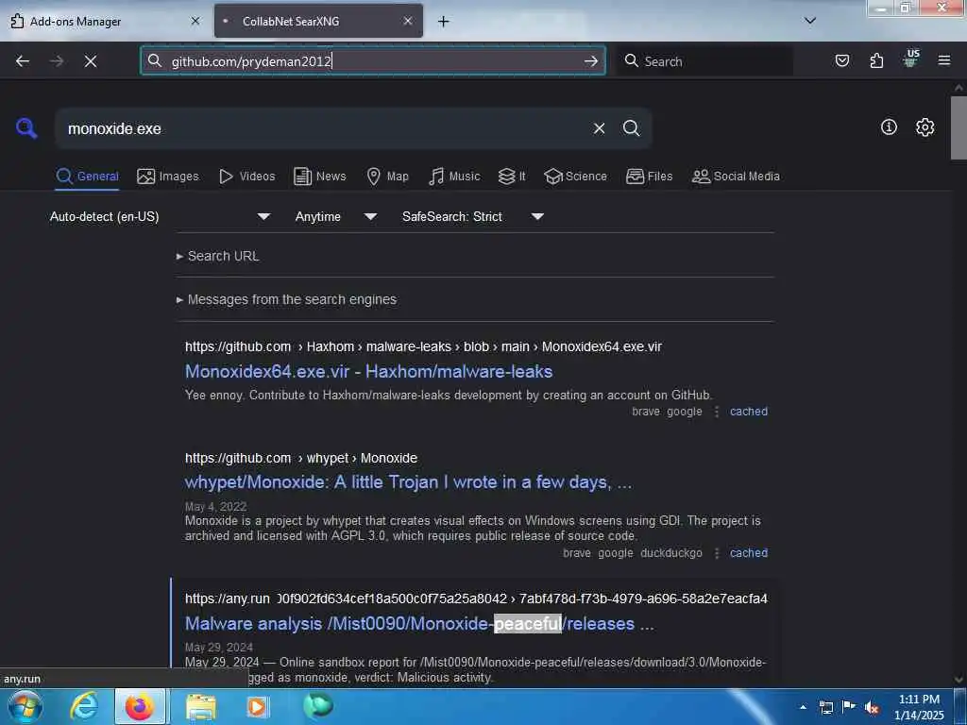Close the CollabNet SearXNG tab
This screenshot has width=967, height=725.
(408, 21)
